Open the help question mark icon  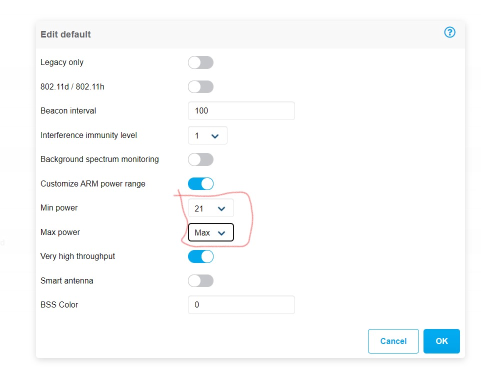pyautogui.click(x=449, y=32)
